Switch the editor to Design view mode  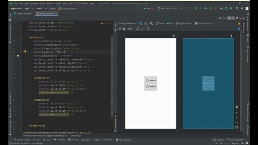[x=240, y=18]
